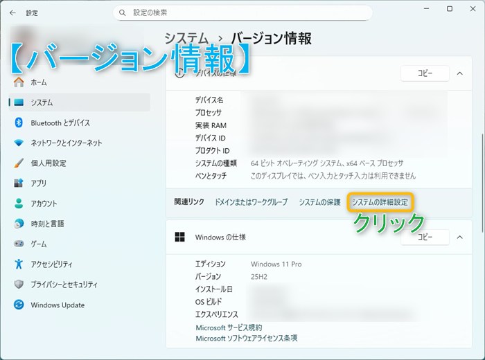
Task: Select システム in the navigation sidebar
Action: pyautogui.click(x=42, y=102)
